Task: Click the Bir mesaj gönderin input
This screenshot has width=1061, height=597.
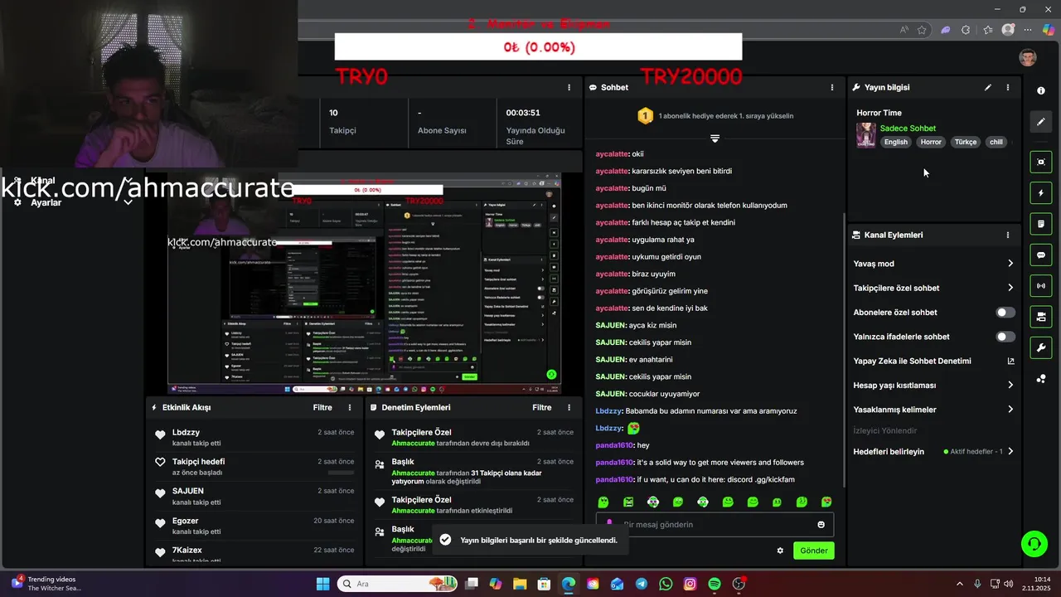Action: coord(715,525)
